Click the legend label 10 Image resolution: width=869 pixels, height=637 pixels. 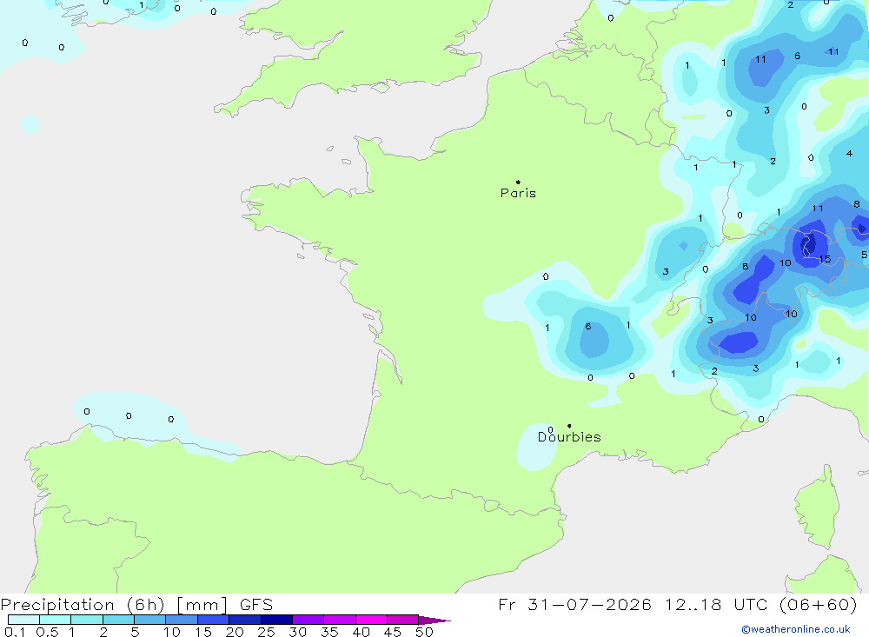[172, 632]
